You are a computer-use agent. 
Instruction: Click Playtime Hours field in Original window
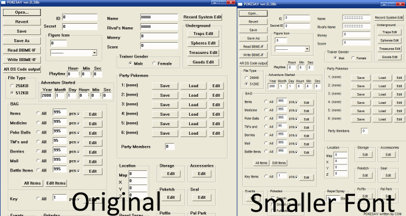click(73, 74)
